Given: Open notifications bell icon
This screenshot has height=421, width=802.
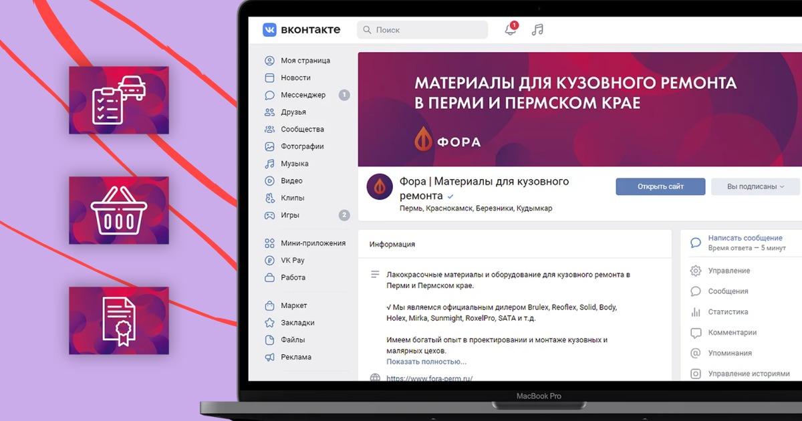Looking at the screenshot, I should coord(511,30).
